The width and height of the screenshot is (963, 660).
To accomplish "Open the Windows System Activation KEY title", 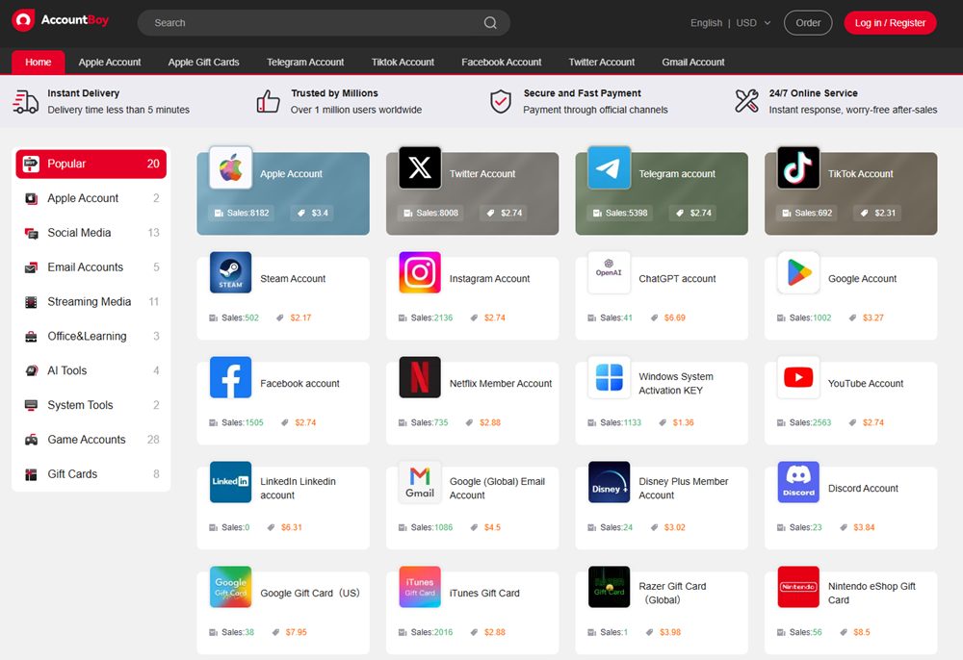I will coord(676,383).
